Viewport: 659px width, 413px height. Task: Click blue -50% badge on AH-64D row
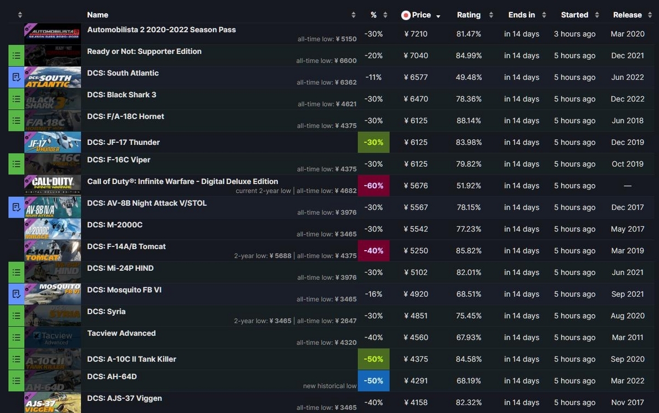[x=374, y=381]
